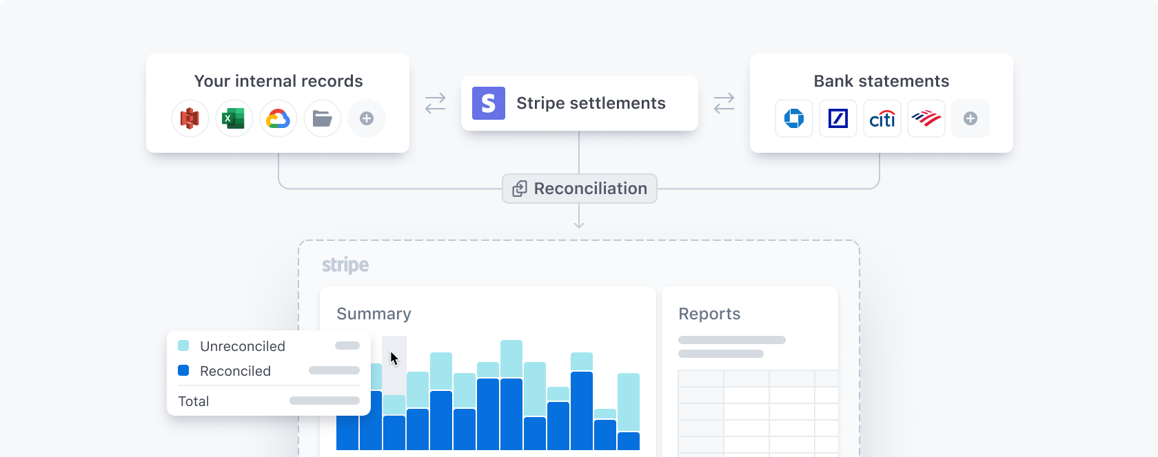1158x457 pixels.
Task: Open the Stripe settlements card
Action: 580,103
